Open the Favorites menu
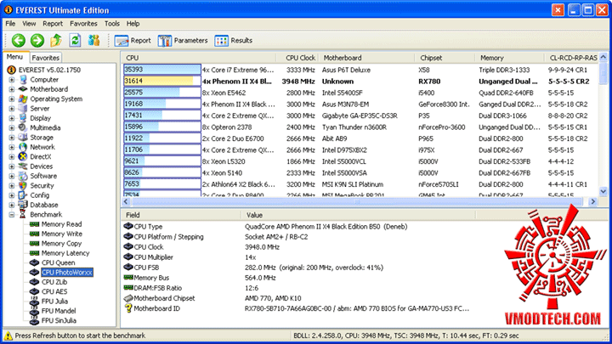Image resolution: width=612 pixels, height=344 pixels. pos(83,24)
